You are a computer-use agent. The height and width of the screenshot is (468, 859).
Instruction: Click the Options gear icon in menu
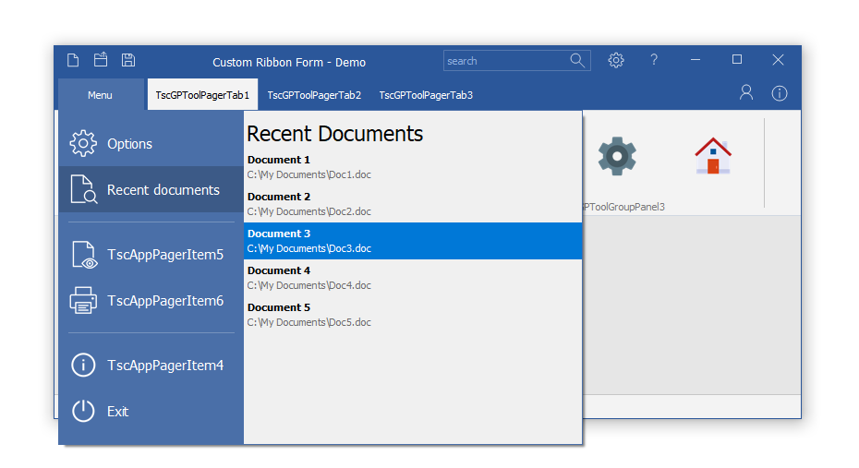coord(83,143)
